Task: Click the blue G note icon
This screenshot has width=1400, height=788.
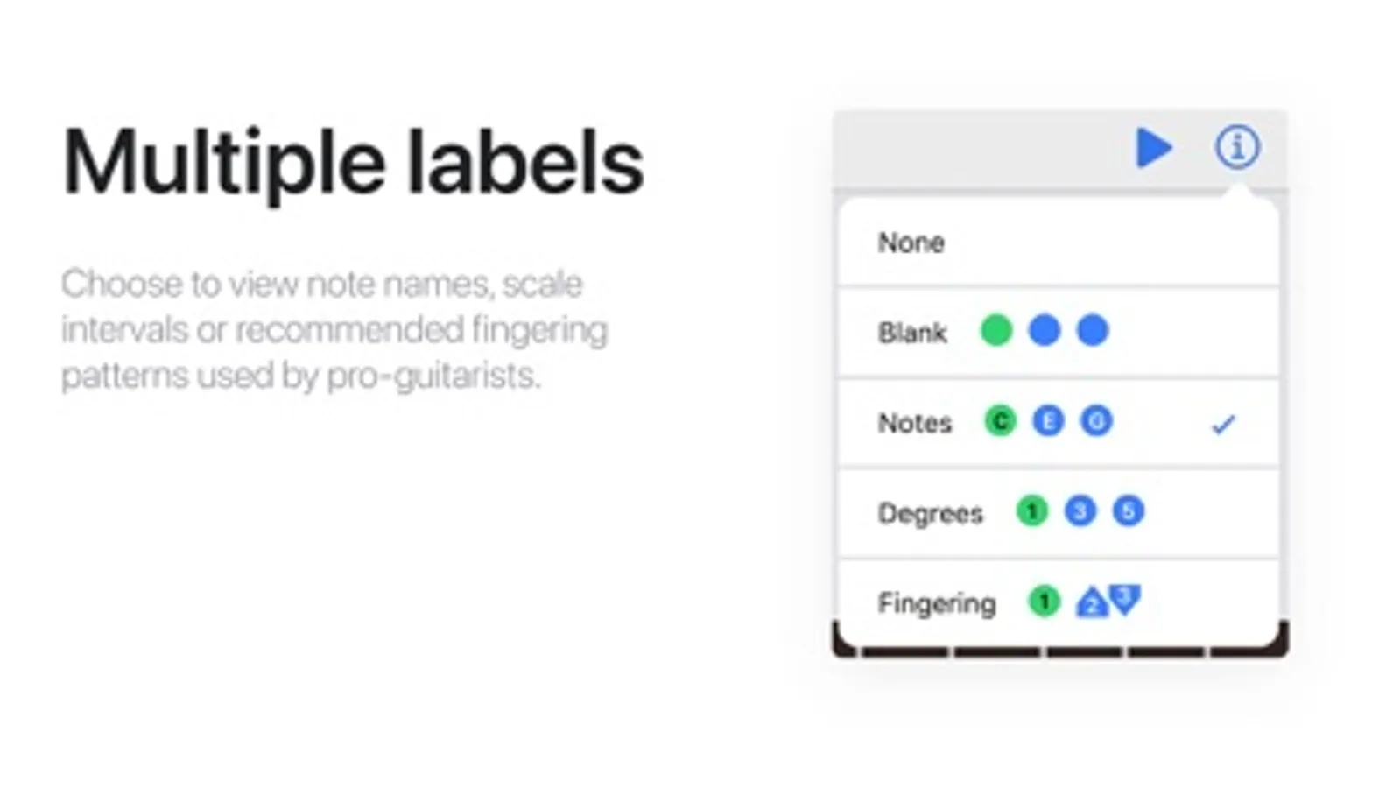Action: coord(1096,421)
